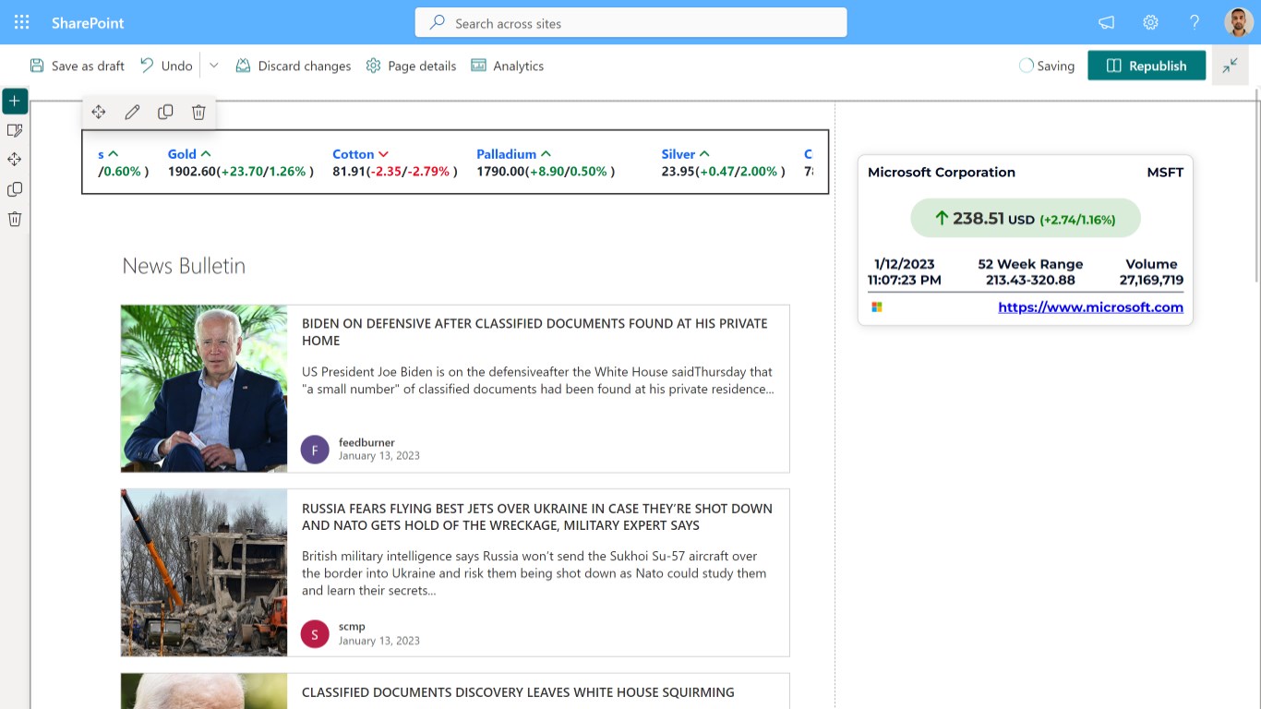Edit section using left sidebar edit icon
1261x709 pixels.
coord(15,130)
